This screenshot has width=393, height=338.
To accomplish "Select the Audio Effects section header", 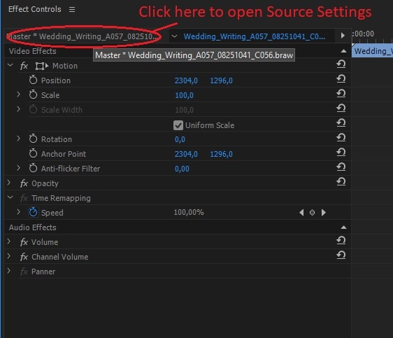I will (33, 227).
